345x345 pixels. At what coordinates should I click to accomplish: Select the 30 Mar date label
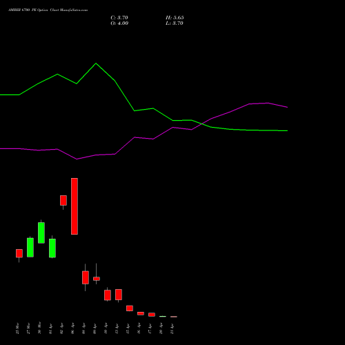(39, 328)
